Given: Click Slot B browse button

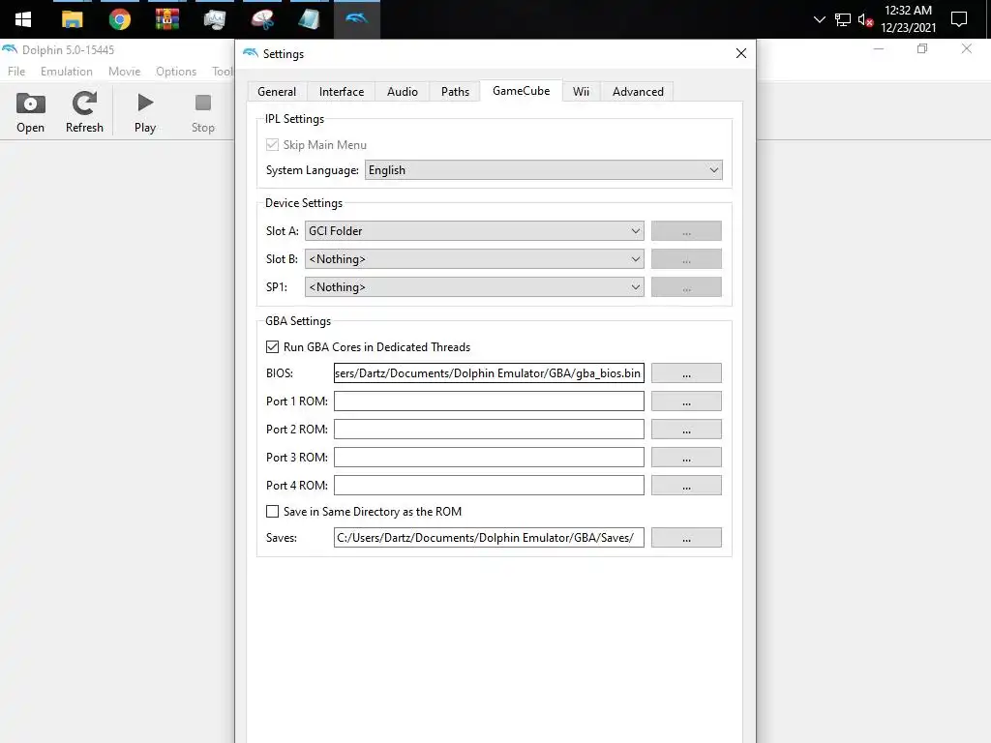Looking at the screenshot, I should [x=686, y=259].
